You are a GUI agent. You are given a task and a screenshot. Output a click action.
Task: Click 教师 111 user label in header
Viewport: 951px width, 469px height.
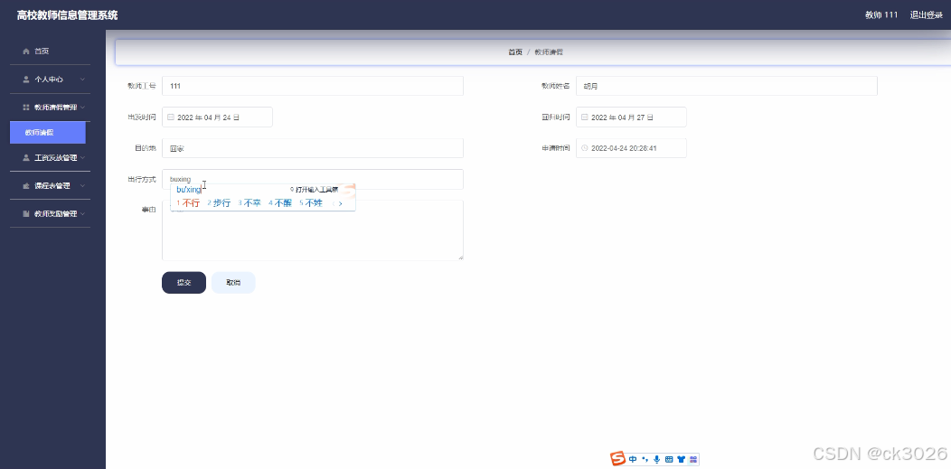point(881,15)
